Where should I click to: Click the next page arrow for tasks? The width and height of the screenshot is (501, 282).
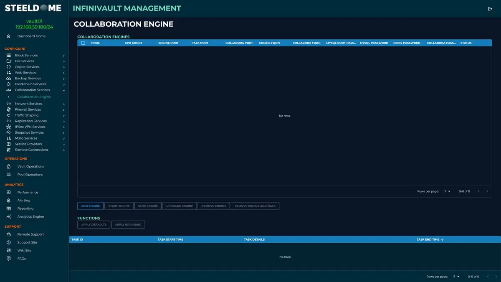click(x=495, y=276)
